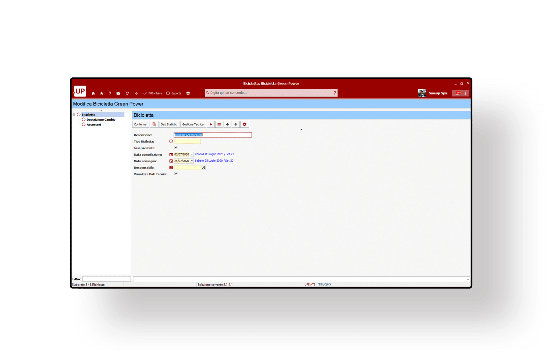The height and width of the screenshot is (356, 548).
Task: Toggle the Visualizza Dati Tecnici checkbox
Action: point(176,174)
